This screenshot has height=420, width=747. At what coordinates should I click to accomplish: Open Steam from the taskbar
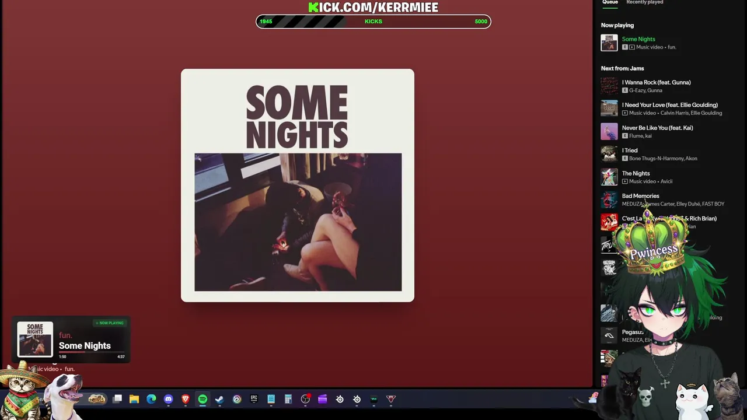pos(219,399)
